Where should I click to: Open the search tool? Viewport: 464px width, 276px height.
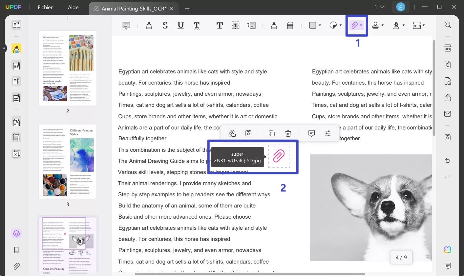(448, 25)
